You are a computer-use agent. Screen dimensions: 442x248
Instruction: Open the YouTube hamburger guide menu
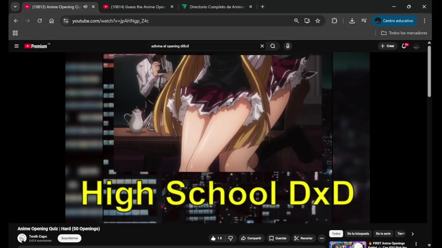click(x=16, y=46)
